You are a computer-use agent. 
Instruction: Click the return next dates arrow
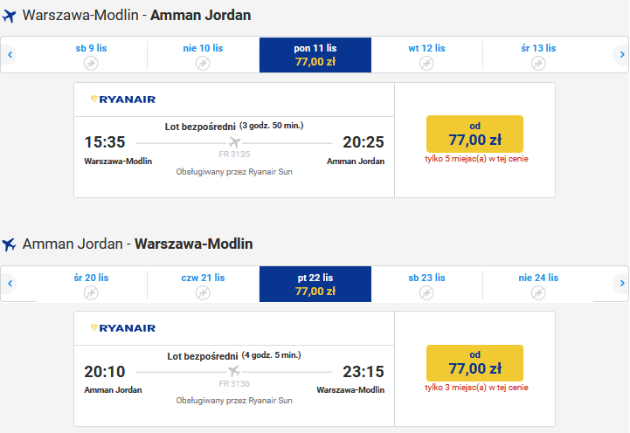coord(622,284)
